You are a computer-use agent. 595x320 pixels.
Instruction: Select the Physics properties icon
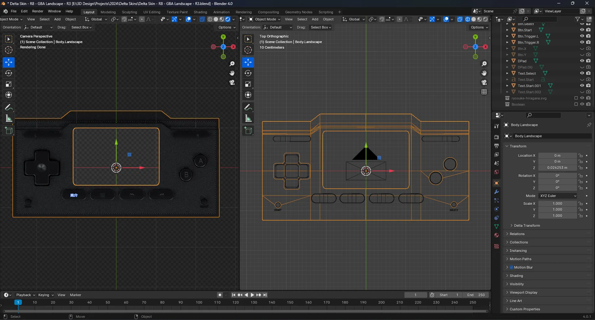[497, 209]
